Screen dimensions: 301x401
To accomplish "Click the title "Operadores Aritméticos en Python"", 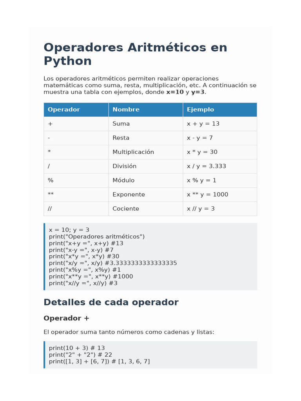I will click(135, 54).
